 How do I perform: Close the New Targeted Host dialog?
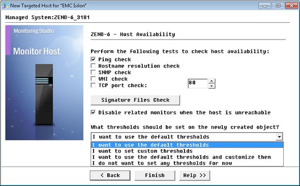[291, 6]
